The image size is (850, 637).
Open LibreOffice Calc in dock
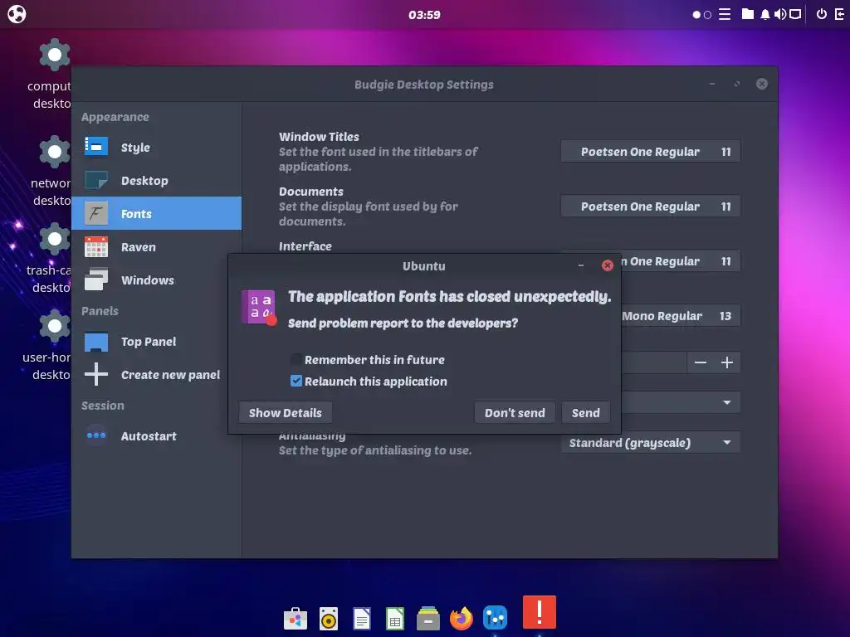395,619
